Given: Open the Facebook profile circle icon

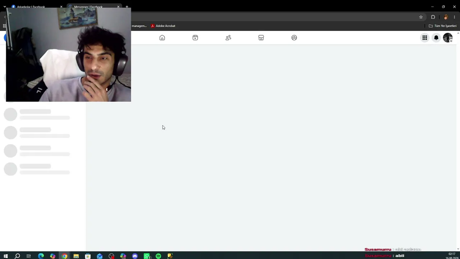Looking at the screenshot, I should click(294, 38).
